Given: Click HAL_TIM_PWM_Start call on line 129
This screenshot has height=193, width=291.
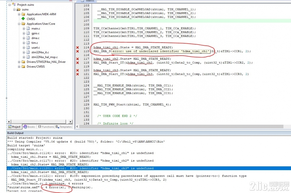Looking at the screenshot, I should tap(132, 104).
